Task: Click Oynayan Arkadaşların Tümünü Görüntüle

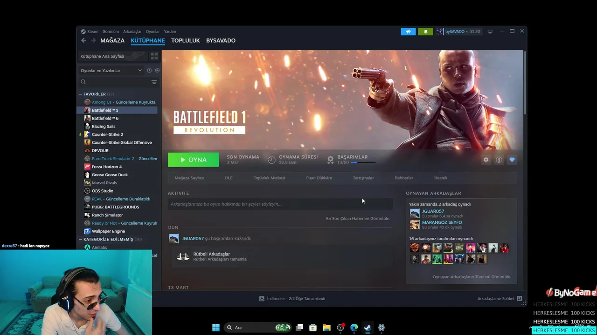Action: pyautogui.click(x=471, y=277)
